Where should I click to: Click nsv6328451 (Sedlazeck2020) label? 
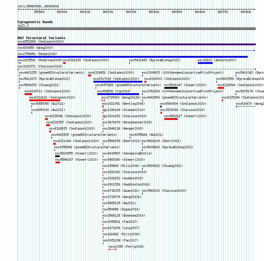pos(111,72)
